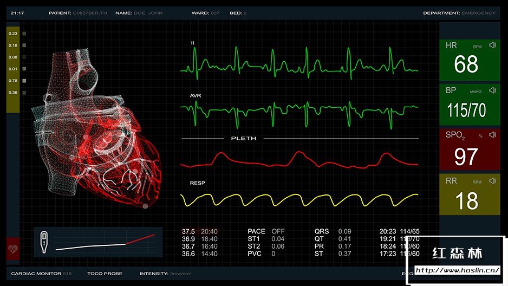Image resolution: width=508 pixels, height=286 pixels.
Task: Click the 17:23 BP history entry
Action: point(400,254)
